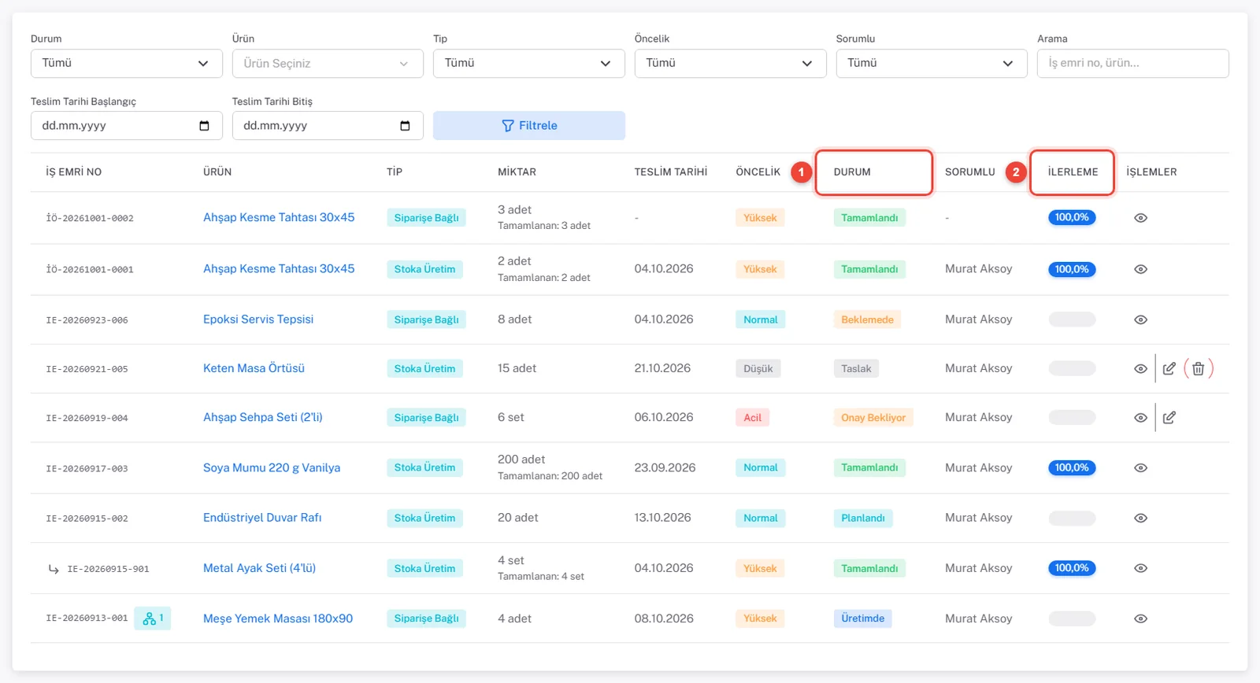Click the Arama search input field
Viewport: 1260px width, 683px height.
pyautogui.click(x=1133, y=64)
